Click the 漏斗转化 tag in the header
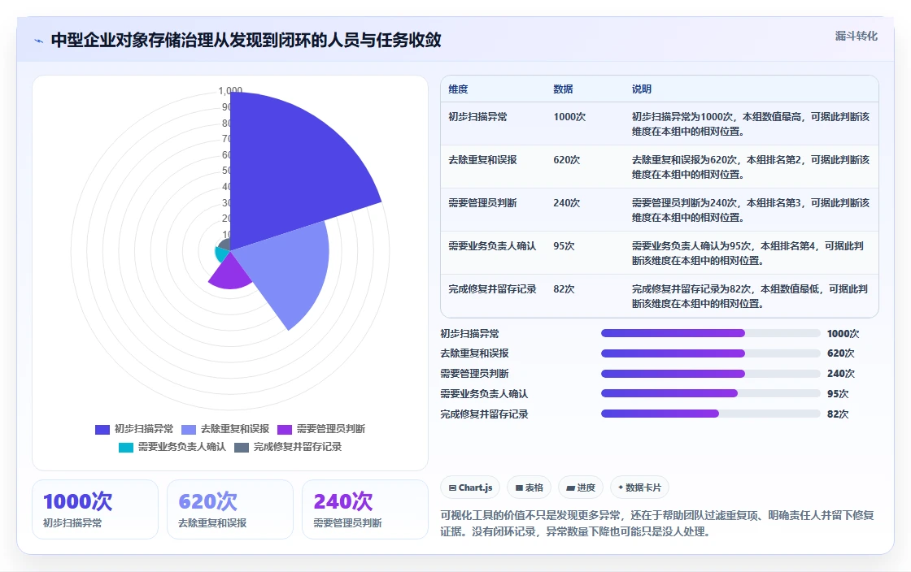Viewport: 911px width, 572px height. pos(856,36)
